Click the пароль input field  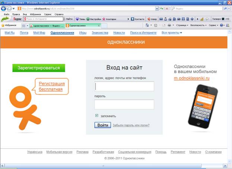coord(124,104)
